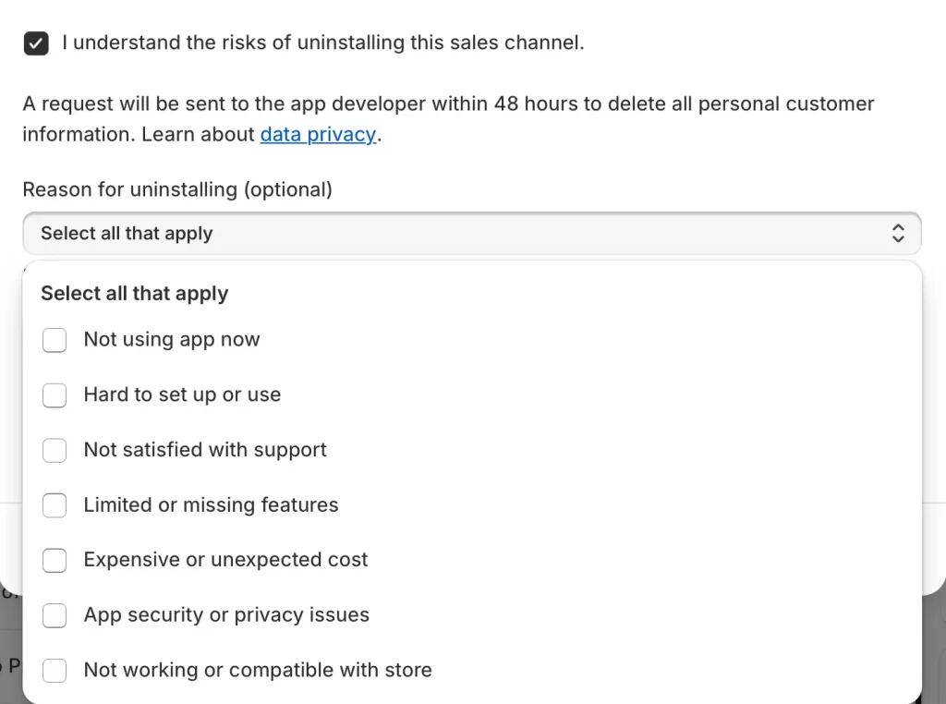Image resolution: width=946 pixels, height=704 pixels.
Task: Check the "Hard to set up or use" box
Action: (x=55, y=395)
